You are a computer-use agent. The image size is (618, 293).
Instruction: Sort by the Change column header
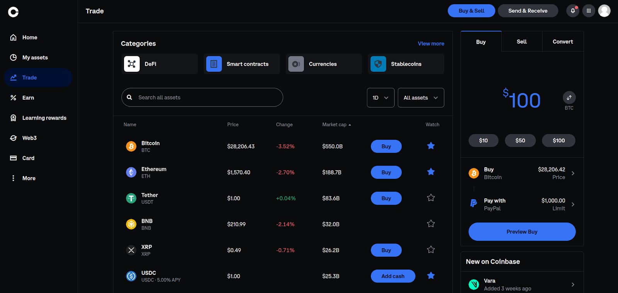point(284,125)
